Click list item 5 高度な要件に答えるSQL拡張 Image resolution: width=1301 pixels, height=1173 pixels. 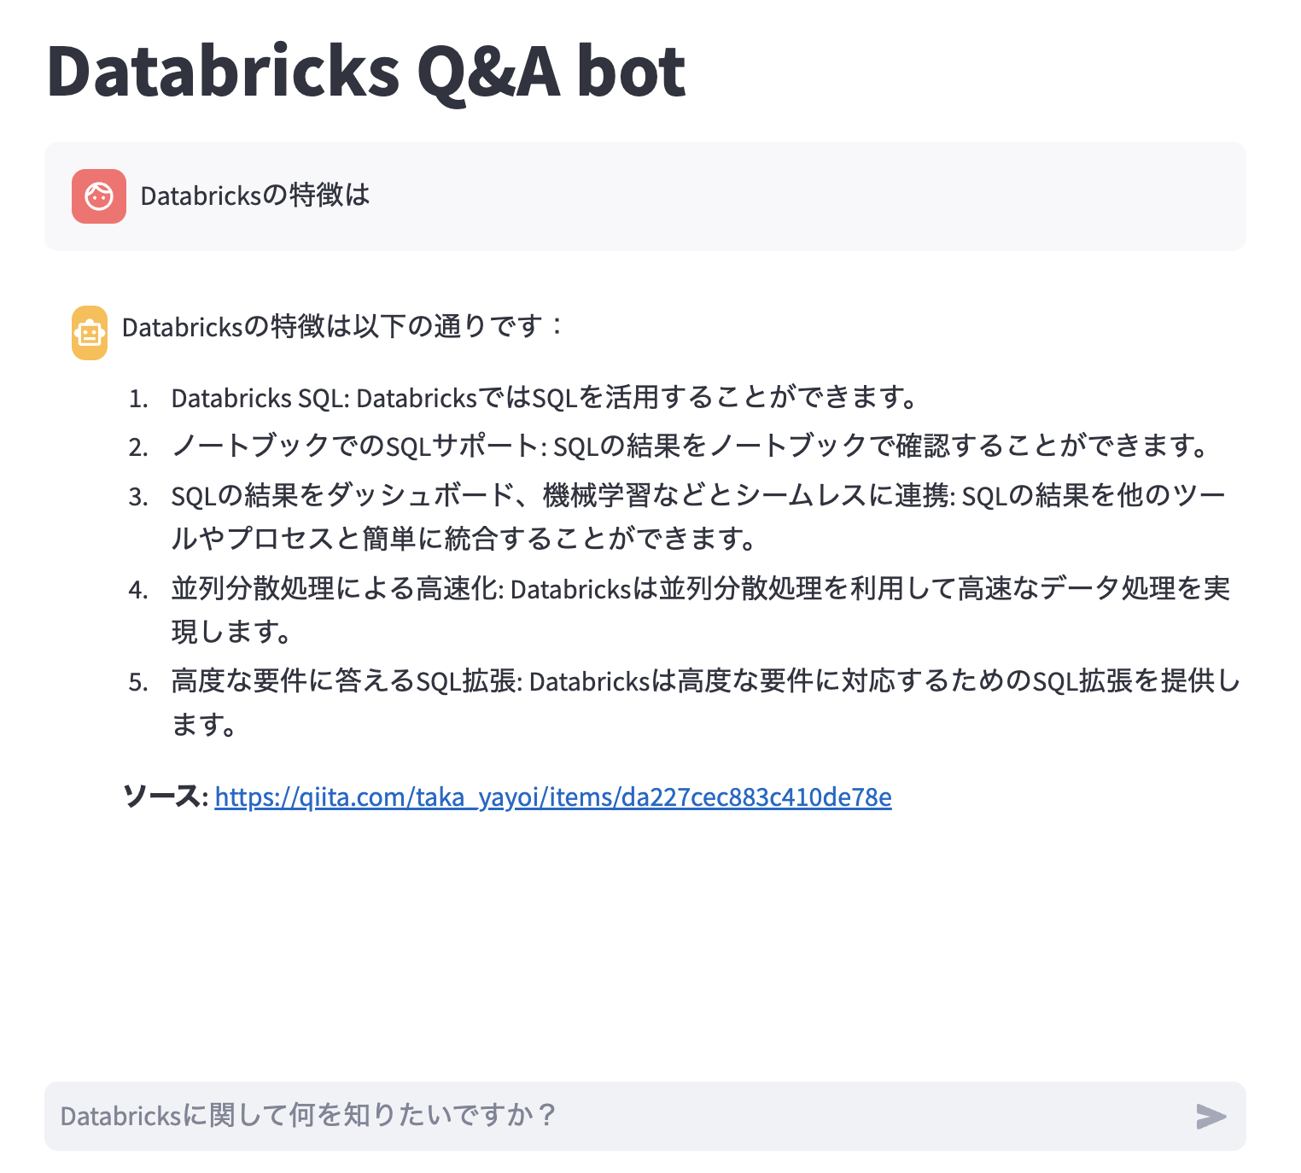click(x=705, y=681)
